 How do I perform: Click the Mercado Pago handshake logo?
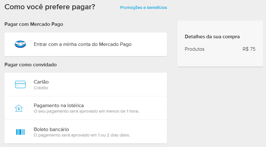[20, 44]
